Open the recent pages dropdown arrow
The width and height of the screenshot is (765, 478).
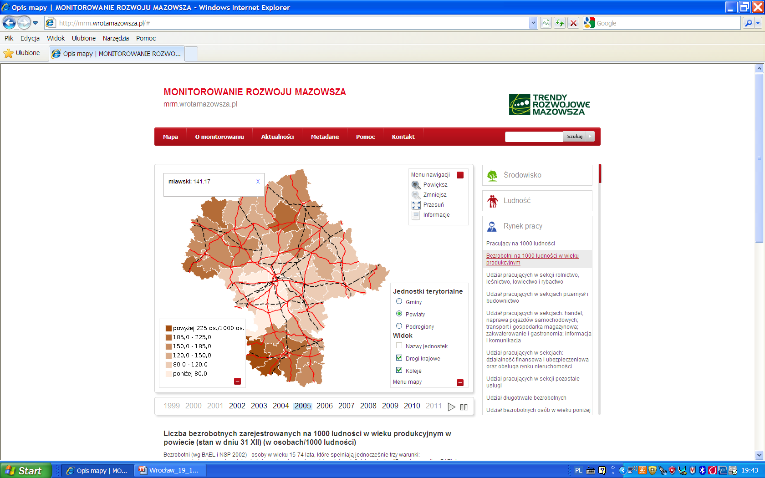click(35, 23)
